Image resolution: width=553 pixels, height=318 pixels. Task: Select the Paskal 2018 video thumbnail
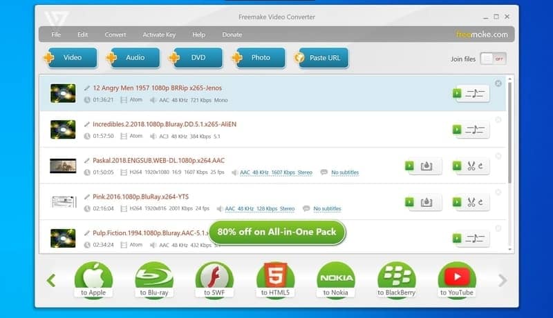pyautogui.click(x=63, y=166)
